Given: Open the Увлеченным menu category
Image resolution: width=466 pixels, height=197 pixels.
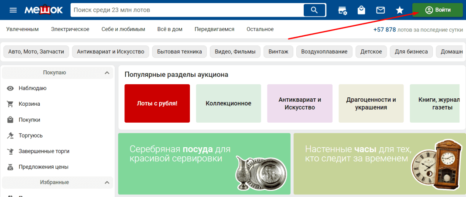Looking at the screenshot, I should coord(22,29).
